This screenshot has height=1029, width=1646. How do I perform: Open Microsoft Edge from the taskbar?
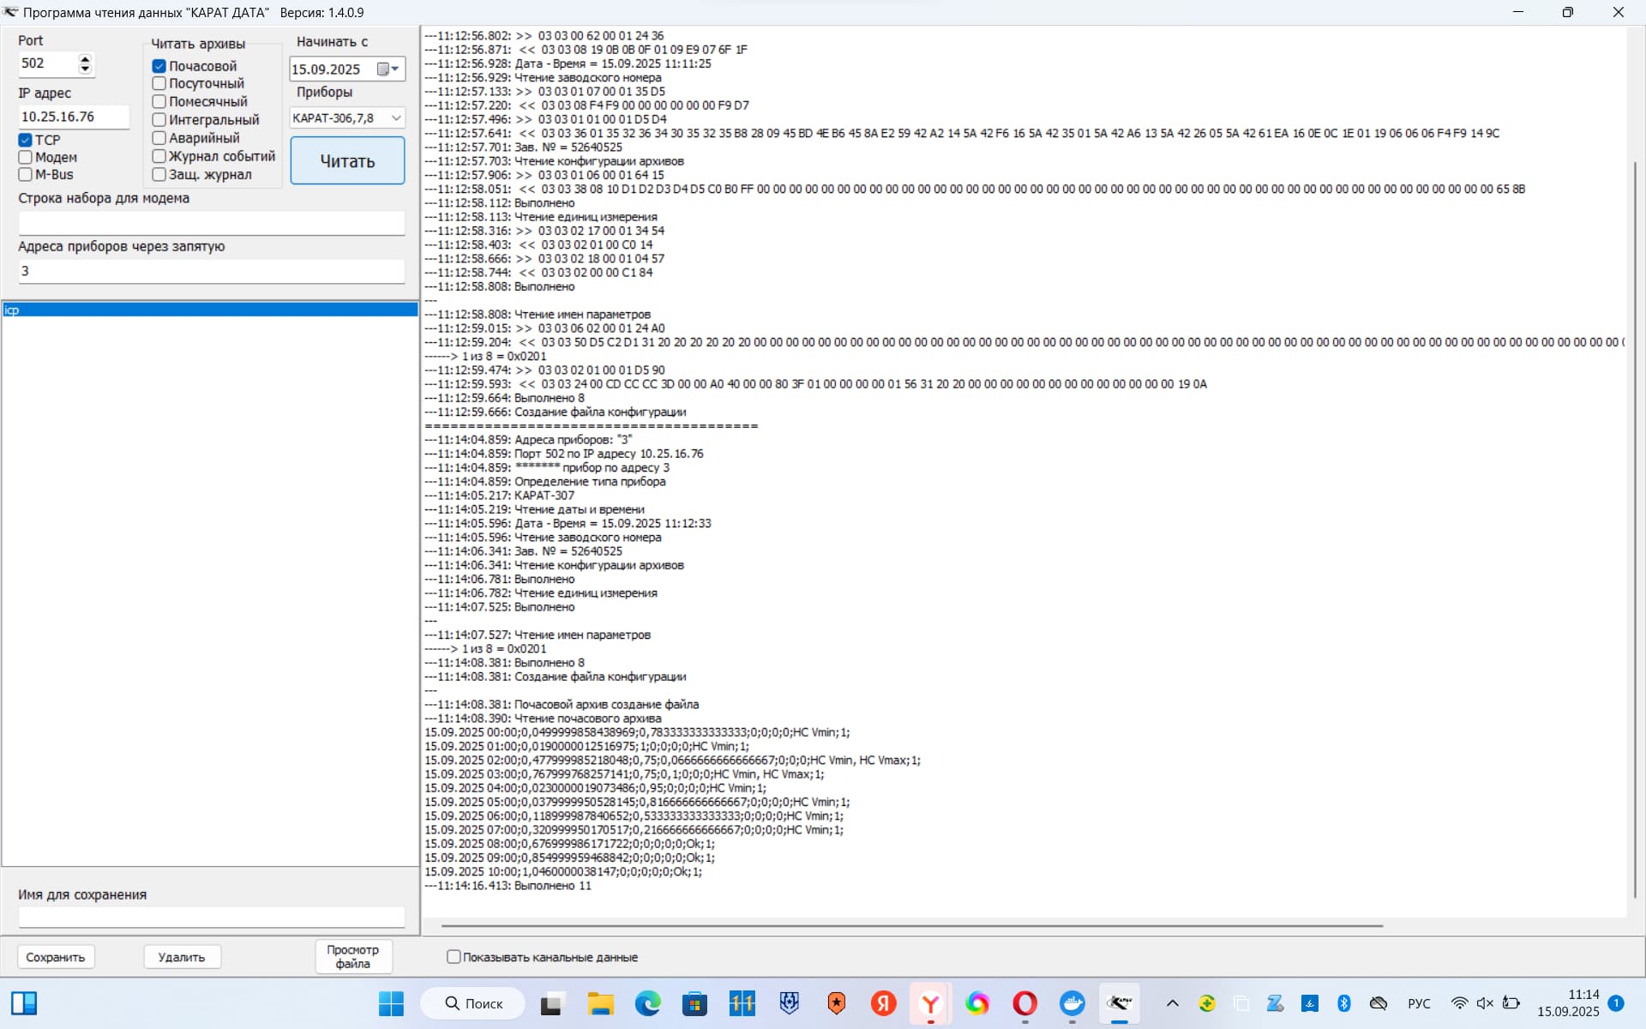click(x=647, y=1002)
